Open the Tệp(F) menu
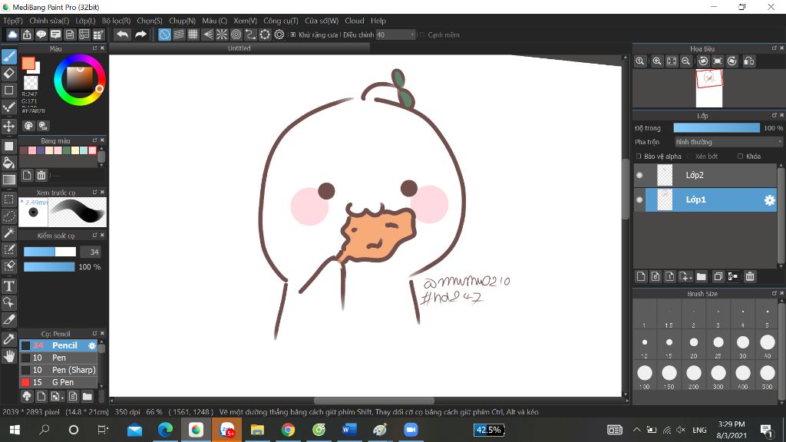786x442 pixels. pyautogui.click(x=13, y=21)
